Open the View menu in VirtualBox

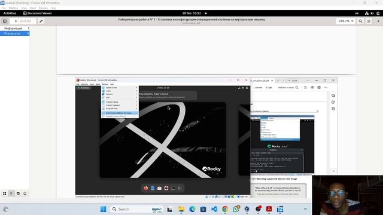tap(24, 8)
